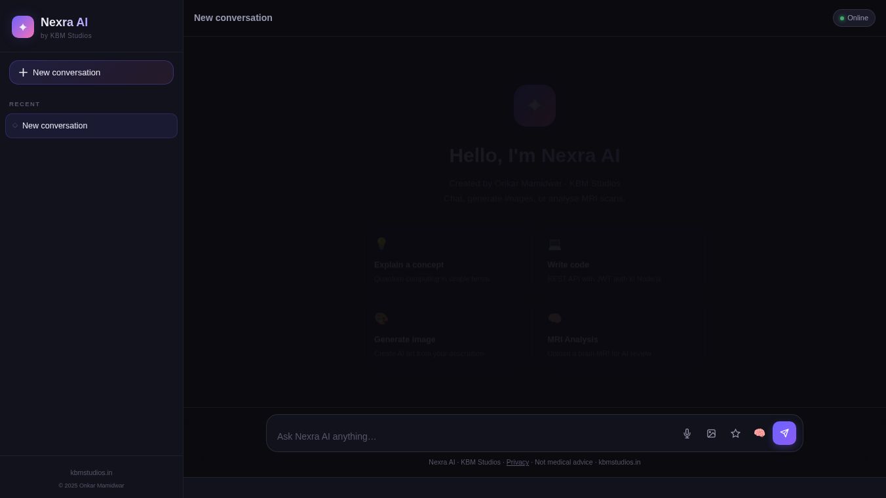The image size is (886, 498).
Task: Click the 'Hello, I'm Nexra AI' heading
Action: (535, 155)
